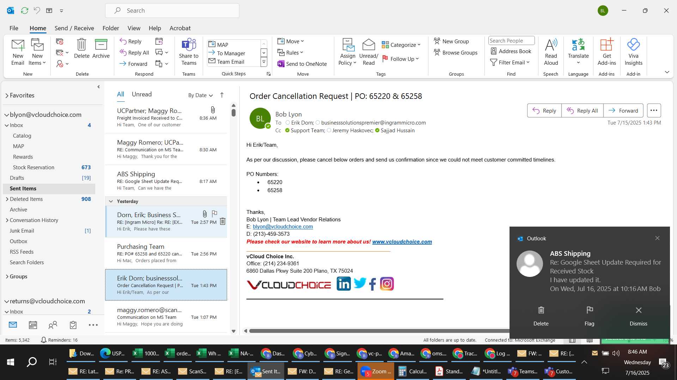The height and width of the screenshot is (380, 677).
Task: Show only Unread messages tab
Action: [x=142, y=94]
